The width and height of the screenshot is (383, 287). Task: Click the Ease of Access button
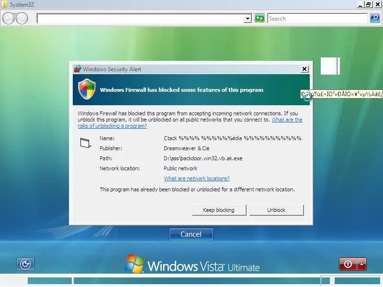pyautogui.click(x=25, y=264)
